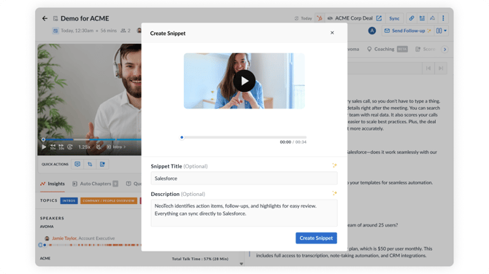This screenshot has width=489, height=274.
Task: Copy meeting link with chain icon
Action: [412, 18]
